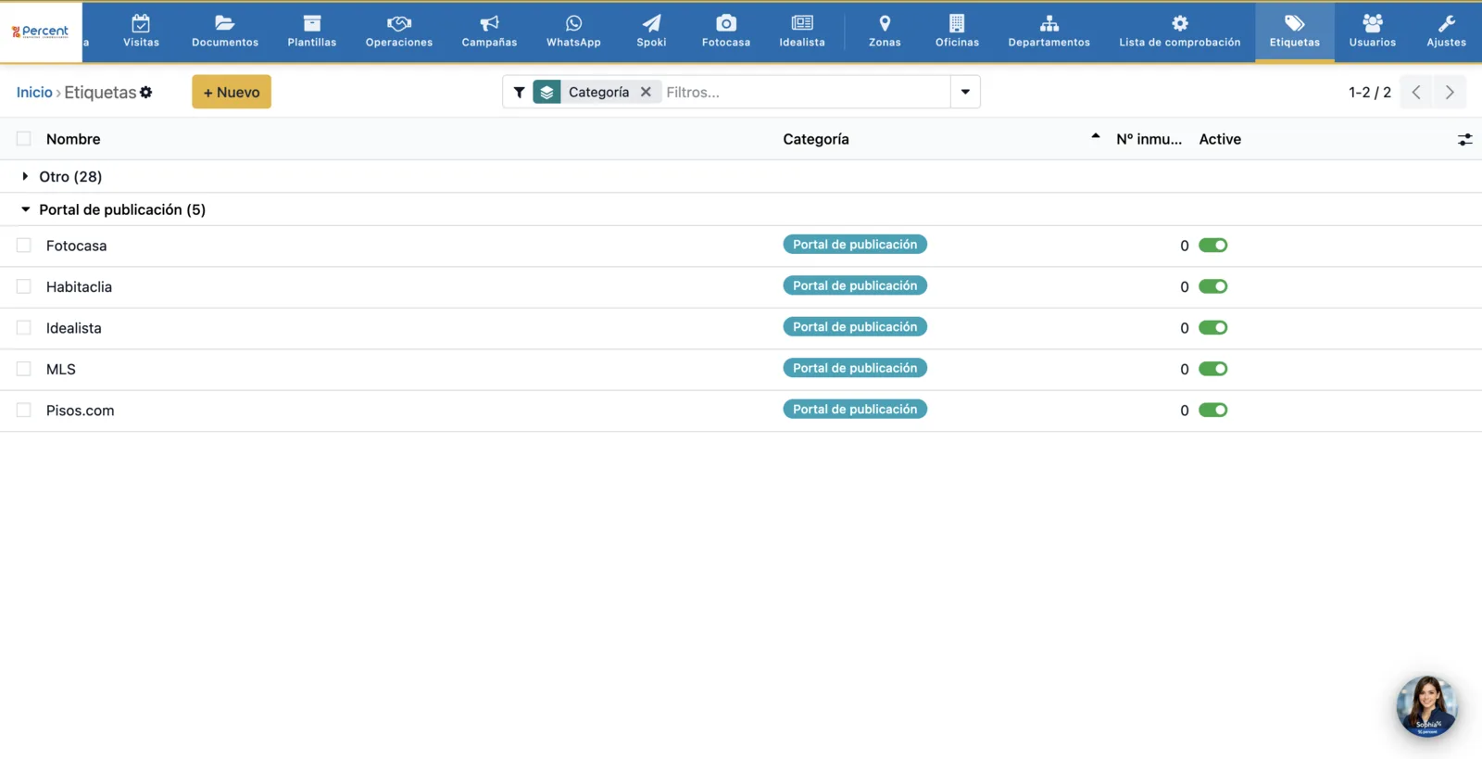Open the Zonas map pin icon
The height and width of the screenshot is (759, 1482).
(885, 23)
